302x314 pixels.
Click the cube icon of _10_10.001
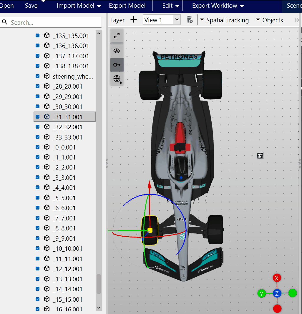click(x=47, y=248)
